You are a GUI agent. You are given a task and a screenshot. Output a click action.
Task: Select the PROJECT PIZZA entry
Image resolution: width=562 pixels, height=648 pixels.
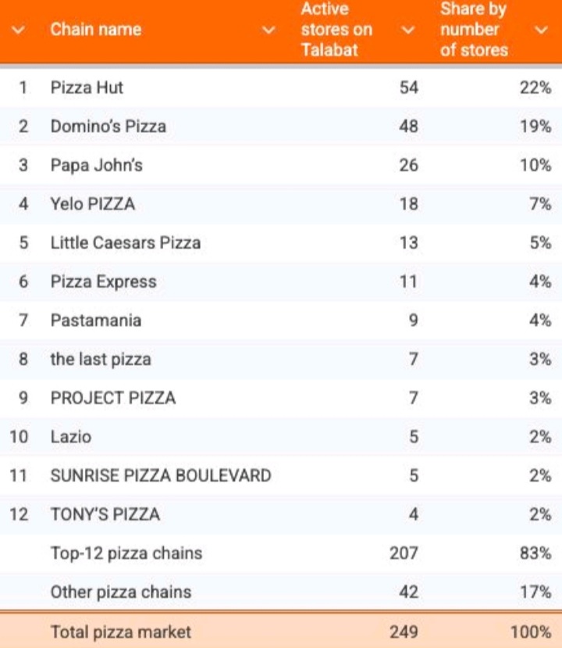tap(113, 398)
